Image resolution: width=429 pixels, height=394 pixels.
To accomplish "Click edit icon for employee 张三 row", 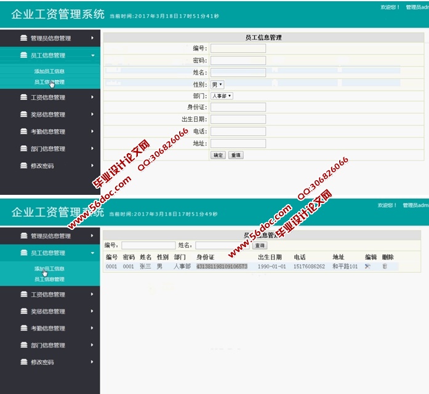I will click(367, 266).
